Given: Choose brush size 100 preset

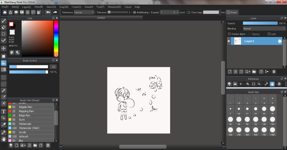Looking at the screenshot, I should click(264, 121).
